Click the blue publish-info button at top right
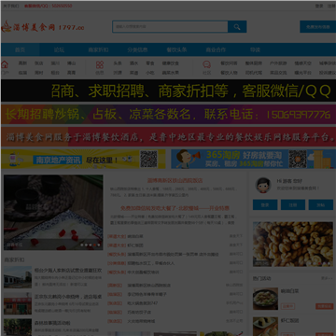336x336 pixels. coord(317,27)
